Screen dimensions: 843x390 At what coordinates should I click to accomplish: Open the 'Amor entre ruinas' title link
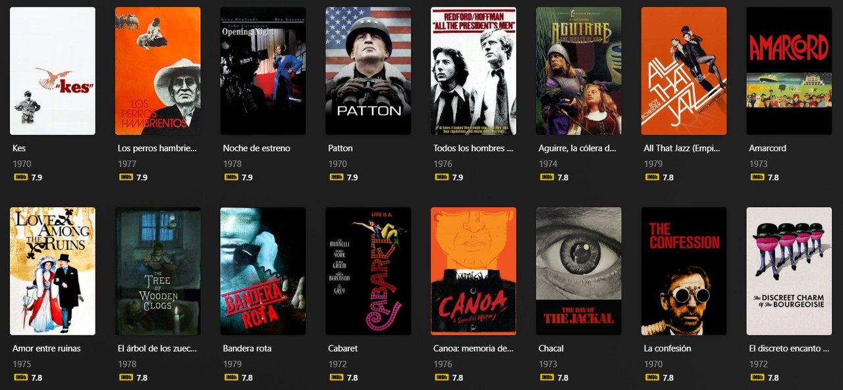[47, 349]
